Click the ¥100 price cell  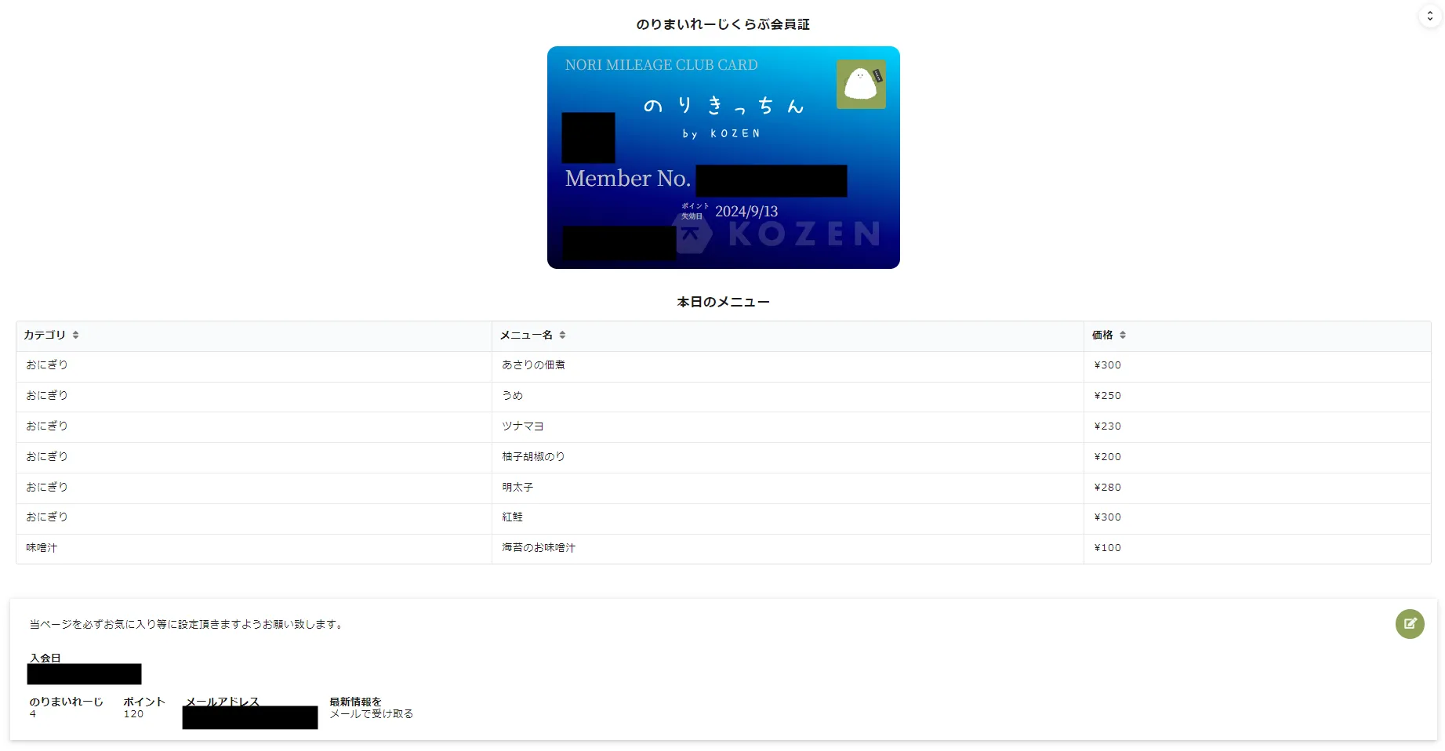coord(1107,548)
